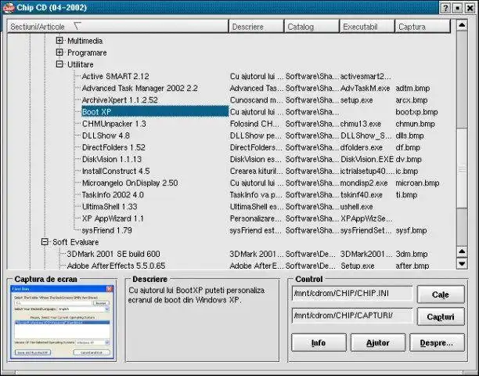Click the DiskVision.EXE executable cell
The image size is (479, 376).
tap(367, 159)
